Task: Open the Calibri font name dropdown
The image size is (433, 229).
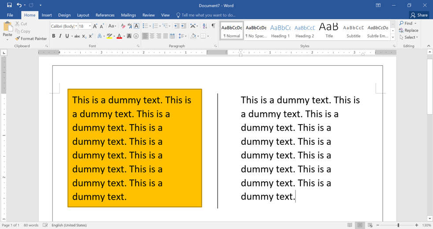Action: 76,26
